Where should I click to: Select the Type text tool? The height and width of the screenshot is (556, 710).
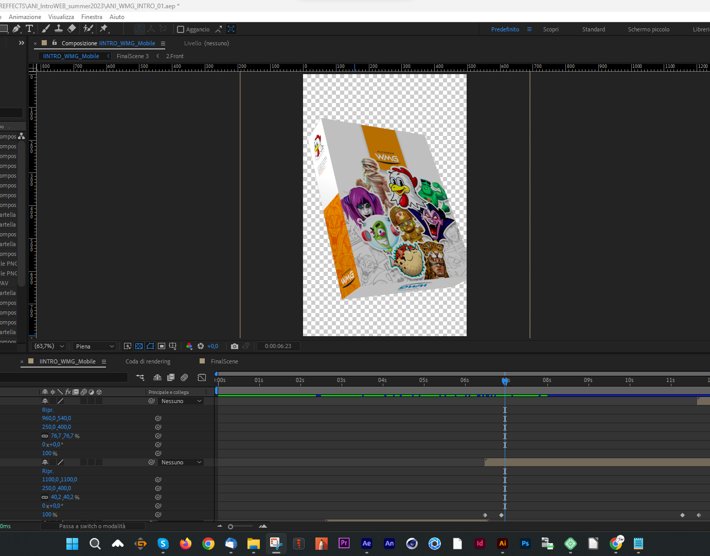(x=29, y=29)
